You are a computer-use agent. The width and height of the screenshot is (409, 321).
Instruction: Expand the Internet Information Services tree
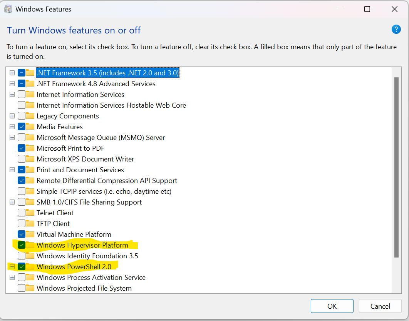pos(12,94)
